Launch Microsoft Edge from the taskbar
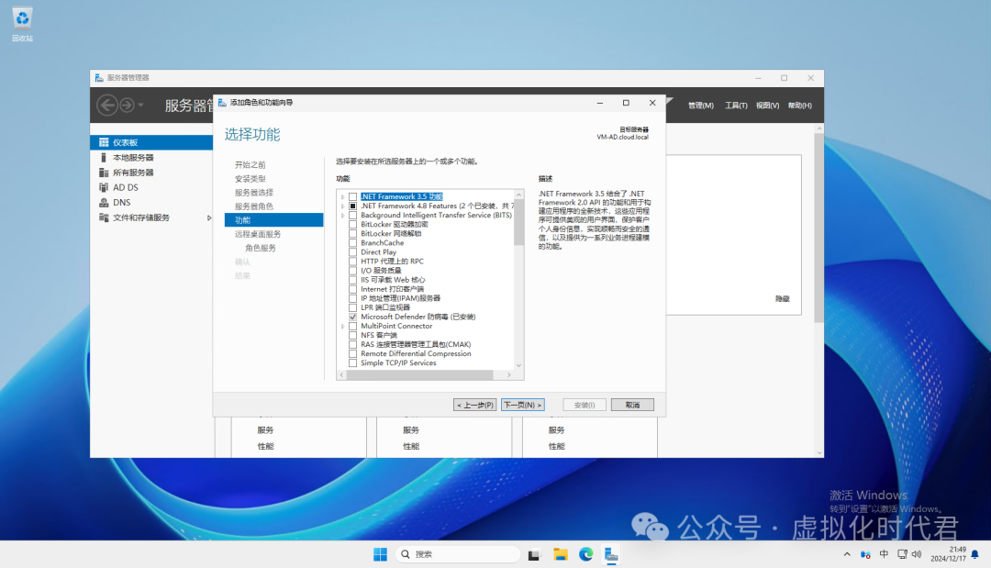Screen dimensions: 991x568 pyautogui.click(x=585, y=554)
